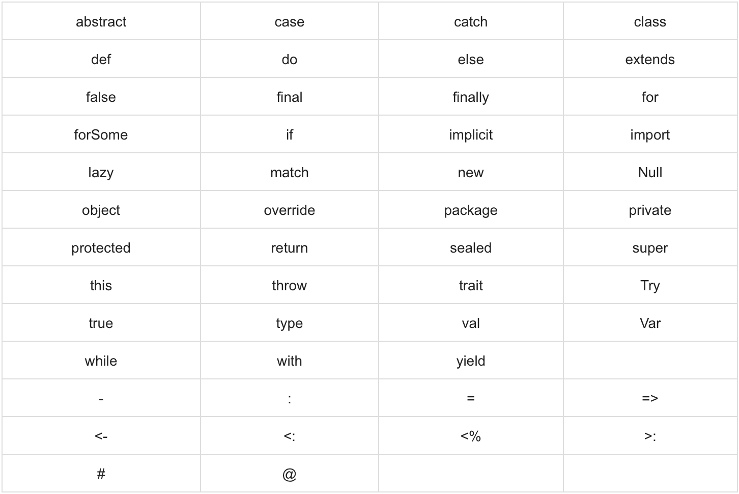Click the 'implicit' keyword

[x=471, y=134]
